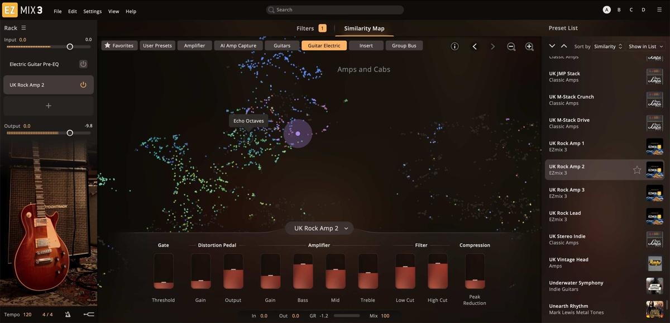This screenshot has width=670, height=323.
Task: Open the tuner via tuning fork icon
Action: [89, 315]
